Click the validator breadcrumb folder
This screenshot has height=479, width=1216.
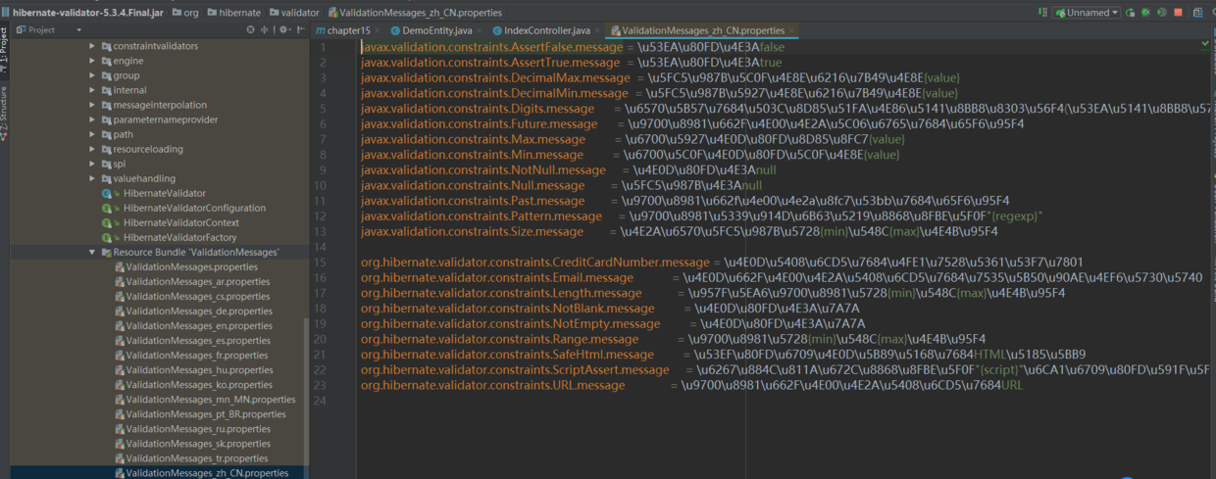pyautogui.click(x=292, y=13)
